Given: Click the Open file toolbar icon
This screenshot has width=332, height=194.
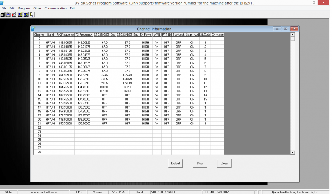Looking at the screenshot, I should point(3,15).
